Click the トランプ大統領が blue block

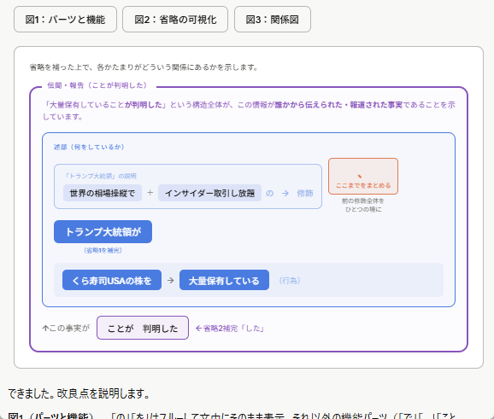[x=103, y=232]
